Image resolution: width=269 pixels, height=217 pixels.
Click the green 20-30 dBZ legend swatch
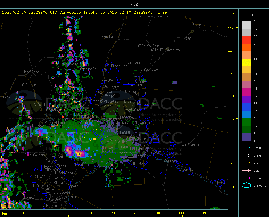click(x=246, y=122)
